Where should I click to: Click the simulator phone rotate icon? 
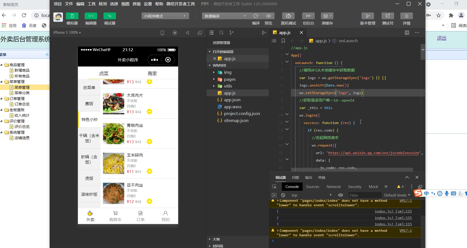click(x=162, y=33)
